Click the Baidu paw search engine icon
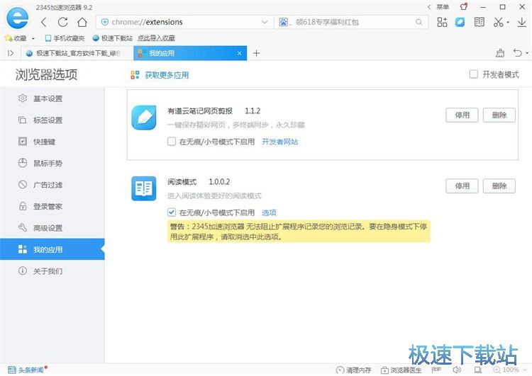 (x=283, y=23)
